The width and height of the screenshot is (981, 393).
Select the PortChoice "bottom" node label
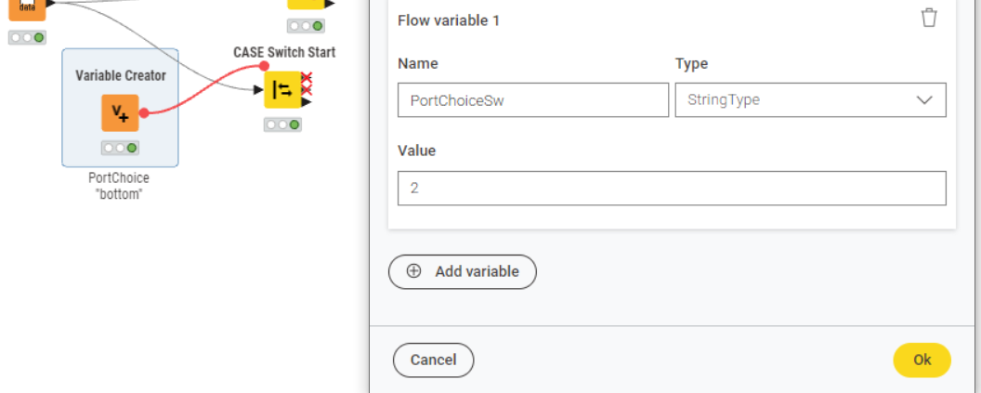[119, 186]
